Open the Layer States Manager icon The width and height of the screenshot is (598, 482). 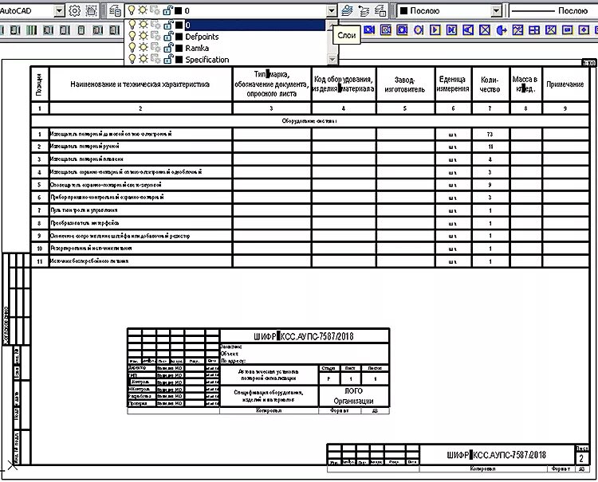click(x=380, y=10)
